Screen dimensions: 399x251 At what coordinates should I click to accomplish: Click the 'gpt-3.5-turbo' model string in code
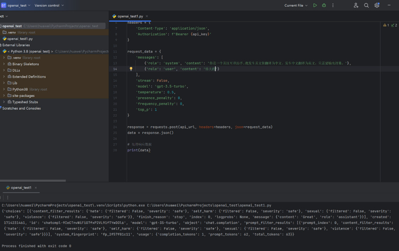[171, 86]
